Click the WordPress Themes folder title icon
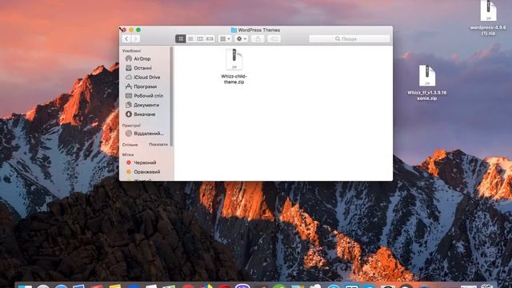512x288 pixels. tap(234, 30)
